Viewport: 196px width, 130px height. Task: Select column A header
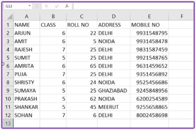[27, 17]
